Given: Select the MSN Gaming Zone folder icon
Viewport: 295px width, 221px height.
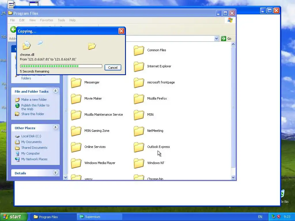Looking at the screenshot, I should [x=76, y=131].
